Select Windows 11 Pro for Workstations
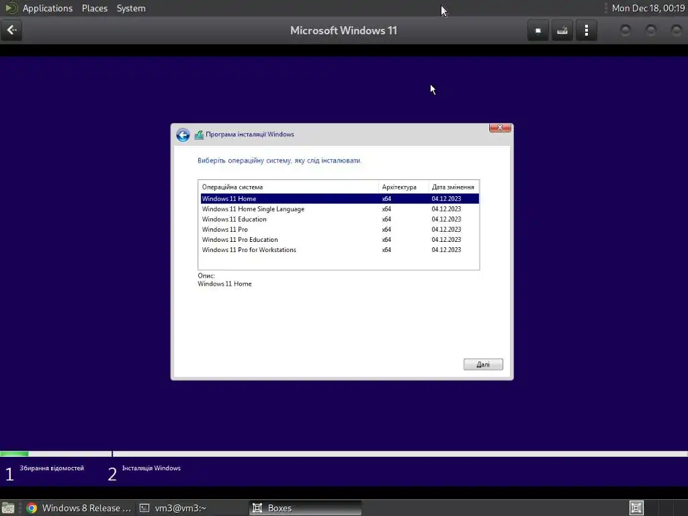Viewport: 688px width, 516px height. click(x=339, y=250)
